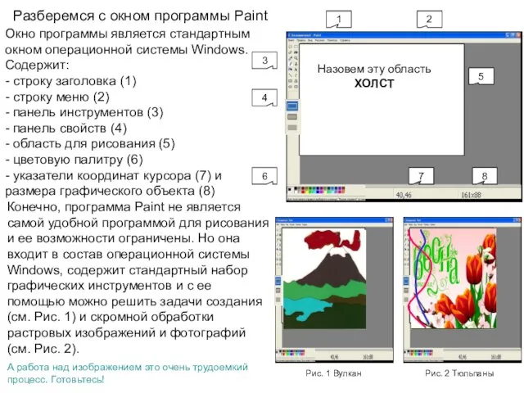Choose the Eraser tool in Paint toolbox
The image size is (524, 393).
(x=290, y=52)
